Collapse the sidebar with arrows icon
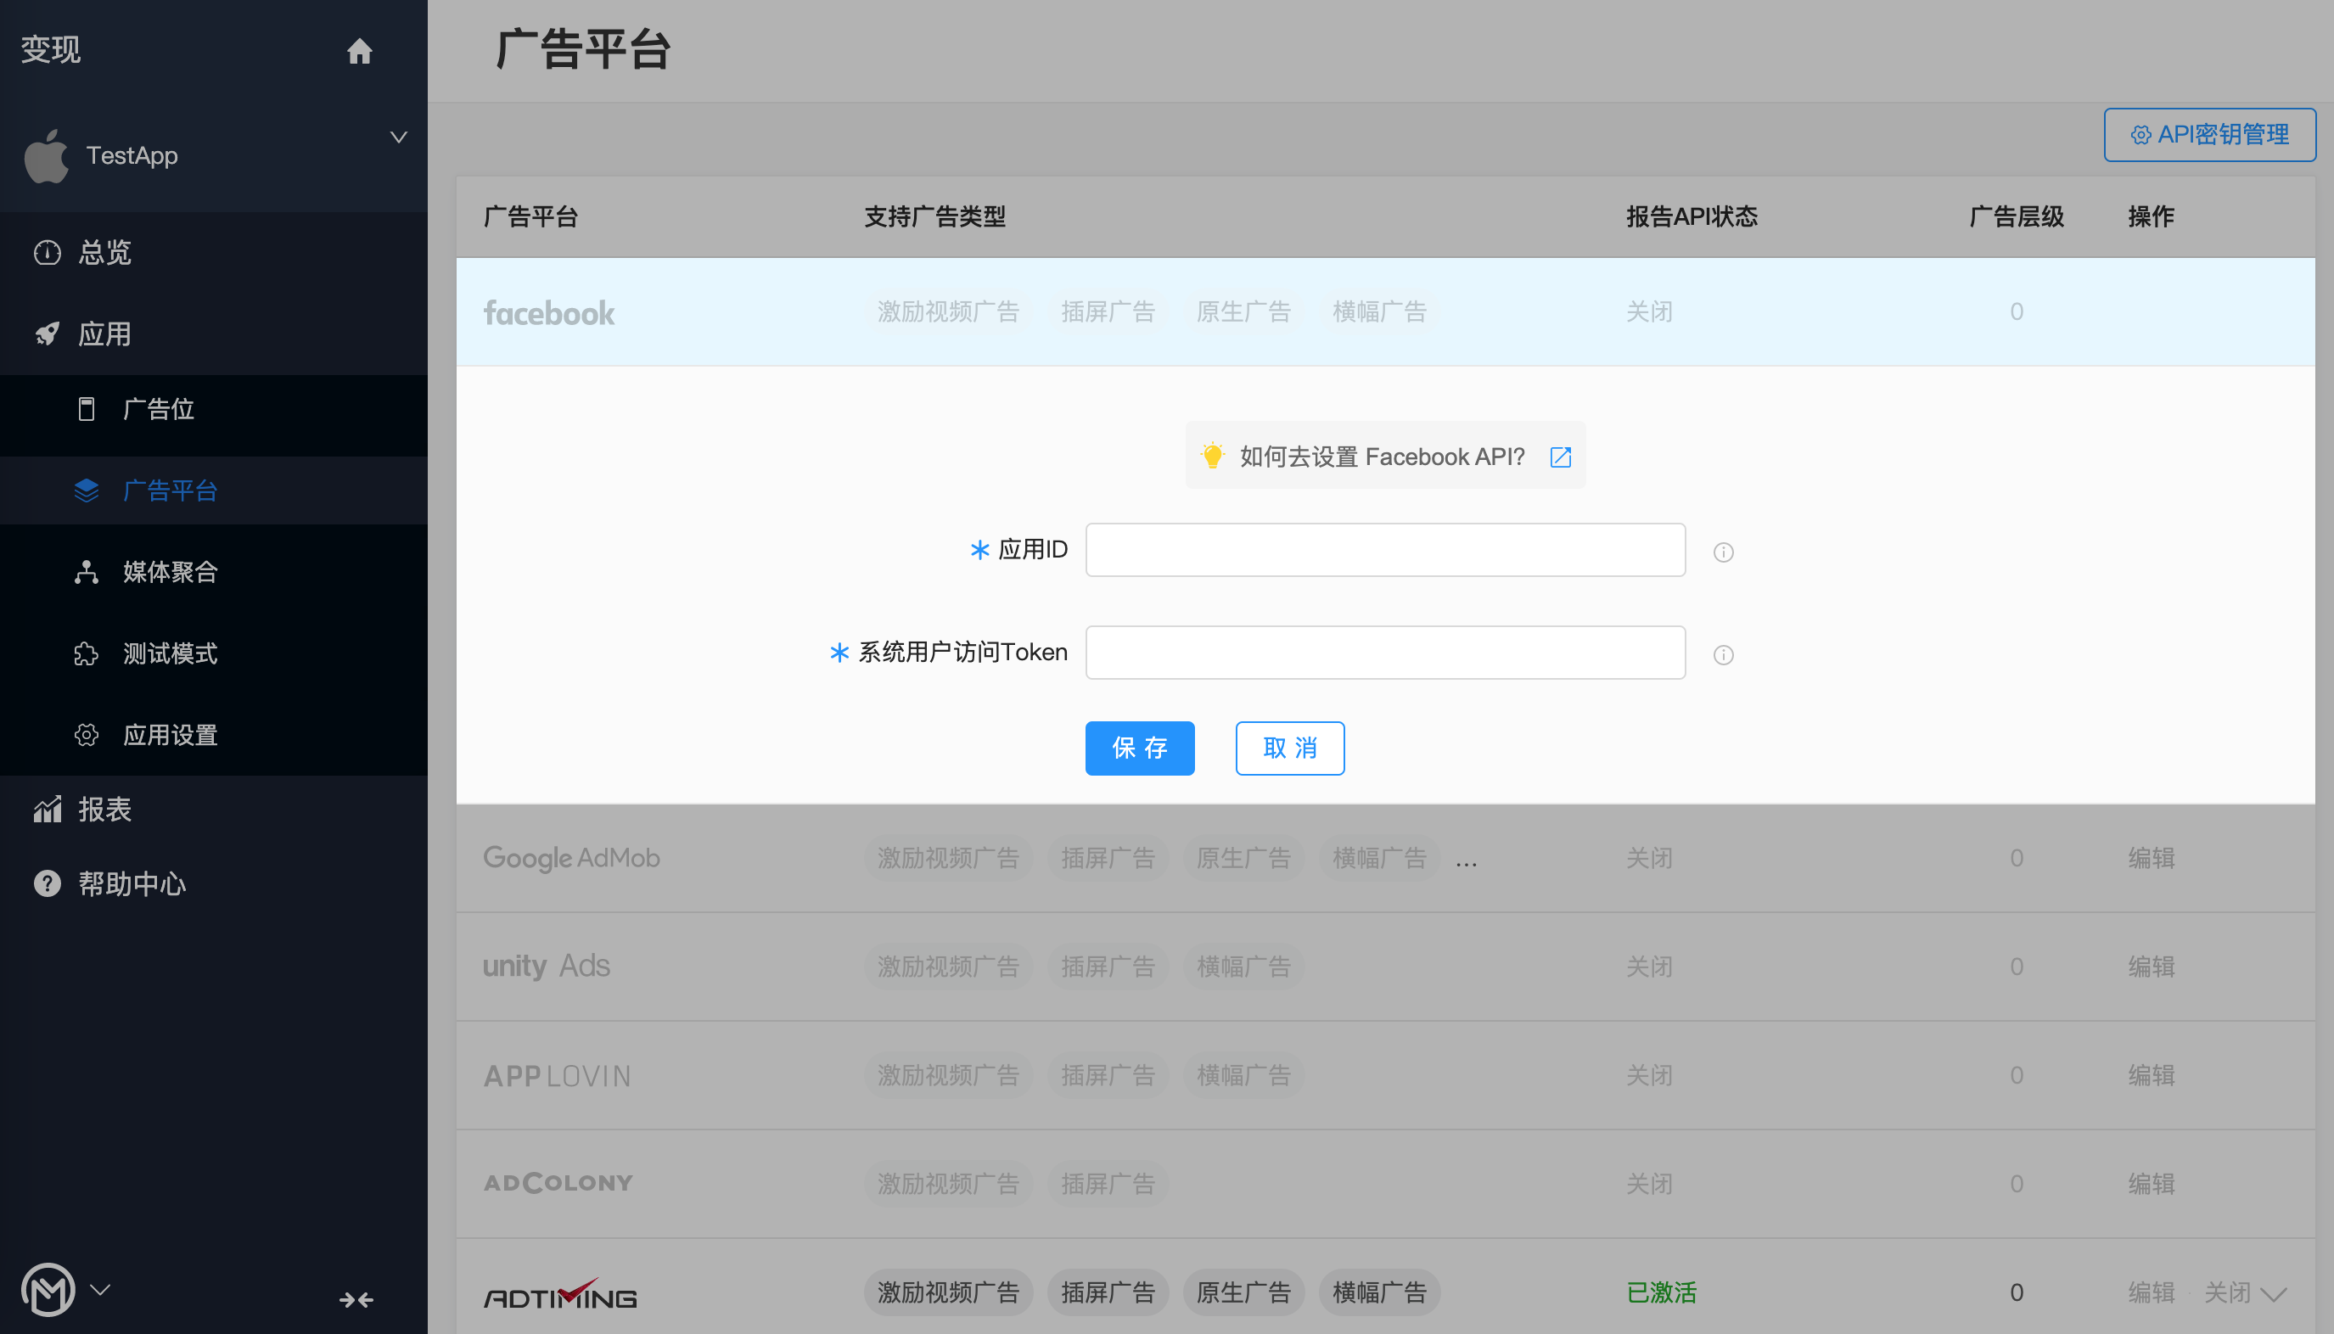The height and width of the screenshot is (1334, 2334). point(356,1299)
